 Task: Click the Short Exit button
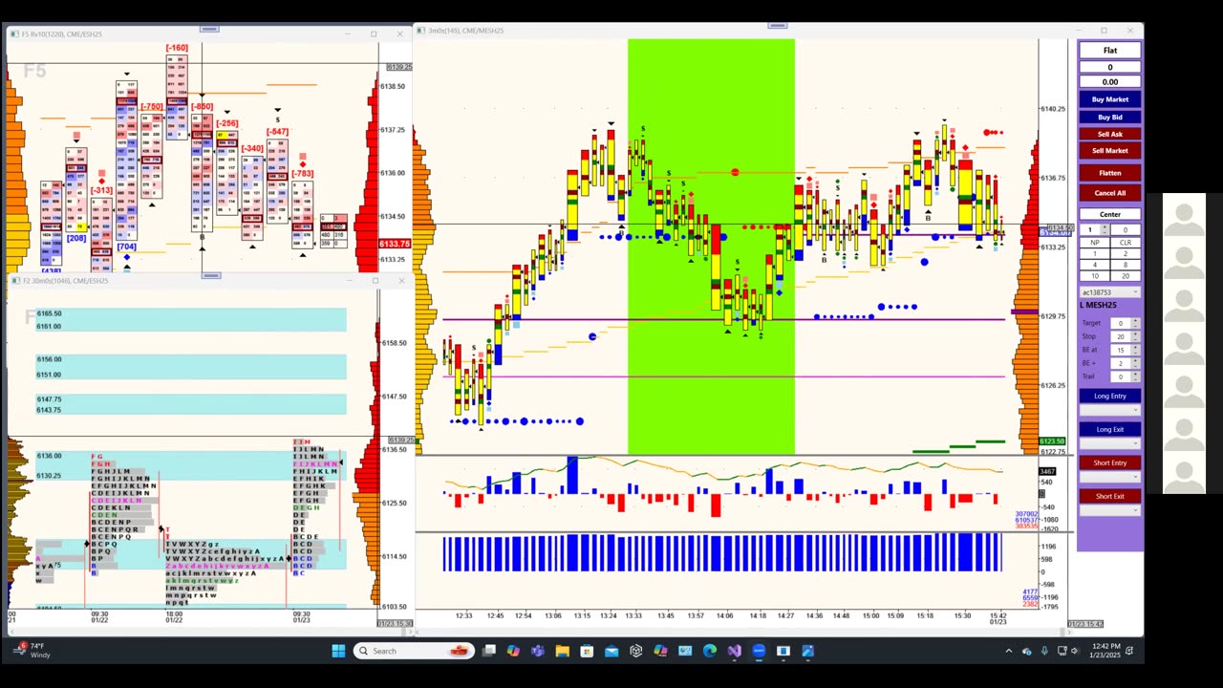1109,496
